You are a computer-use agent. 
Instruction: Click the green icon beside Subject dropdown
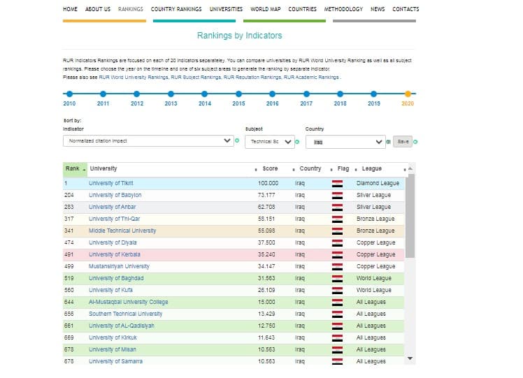point(297,141)
